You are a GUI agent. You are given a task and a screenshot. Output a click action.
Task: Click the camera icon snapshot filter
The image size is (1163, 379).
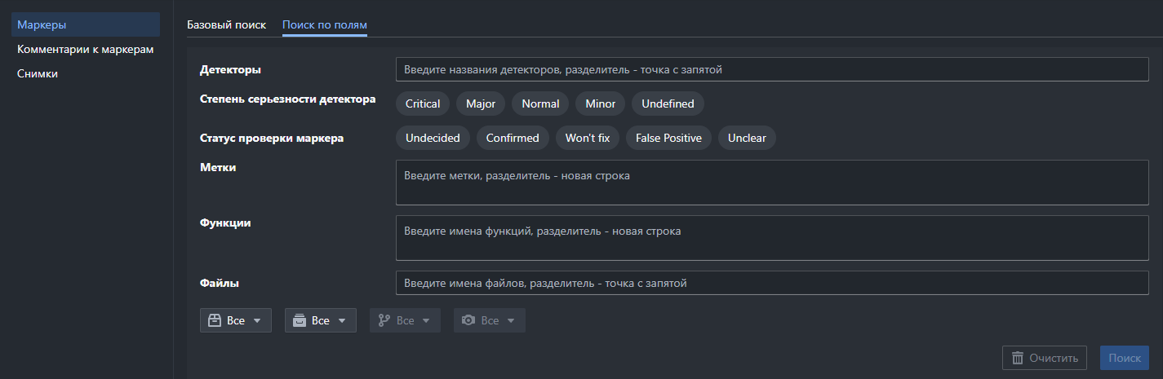coord(468,320)
